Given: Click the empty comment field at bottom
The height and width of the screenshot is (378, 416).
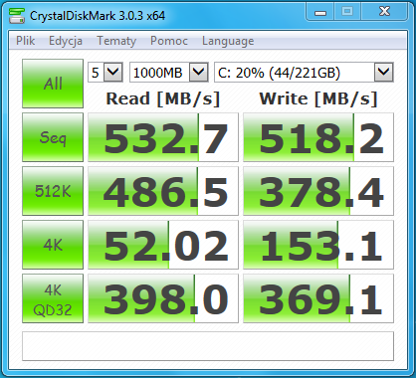Looking at the screenshot, I should [x=208, y=346].
